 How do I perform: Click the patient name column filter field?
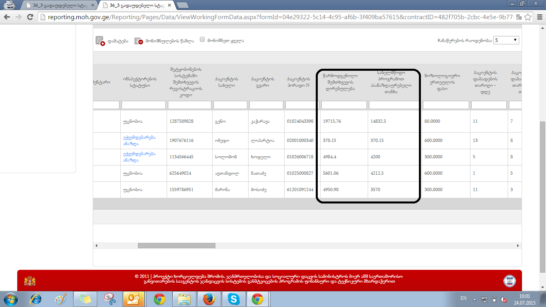[x=230, y=105]
